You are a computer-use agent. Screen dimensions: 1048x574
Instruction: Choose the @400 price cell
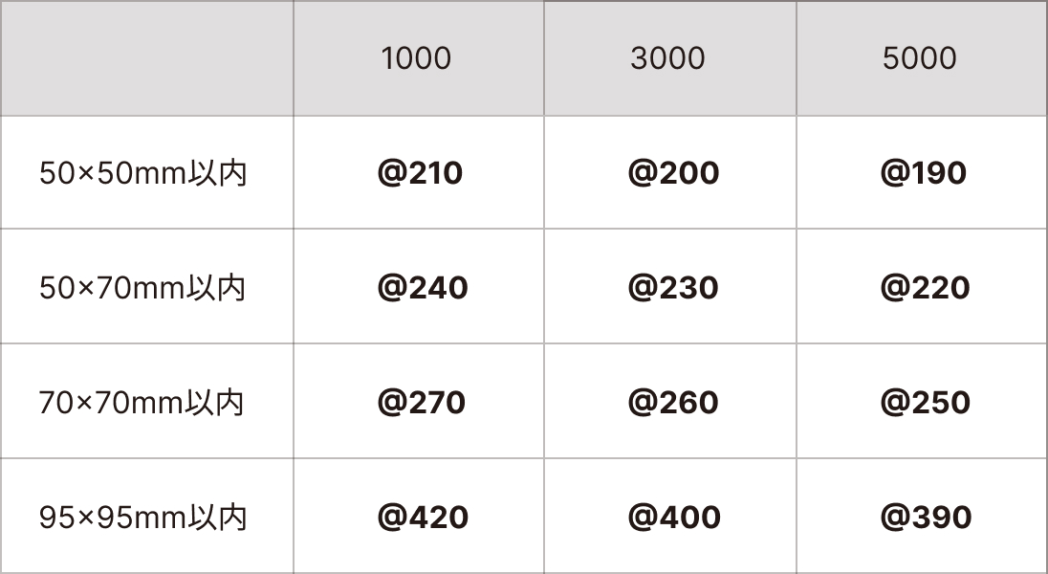(x=674, y=518)
